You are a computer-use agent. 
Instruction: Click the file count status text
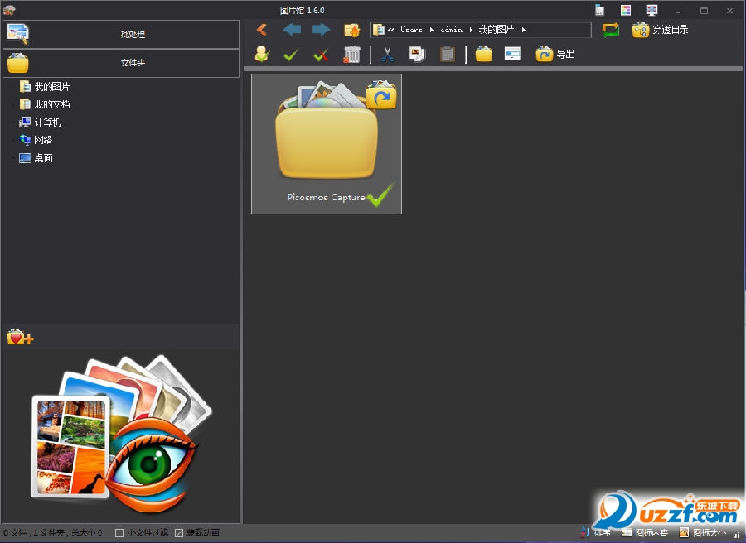pos(53,533)
